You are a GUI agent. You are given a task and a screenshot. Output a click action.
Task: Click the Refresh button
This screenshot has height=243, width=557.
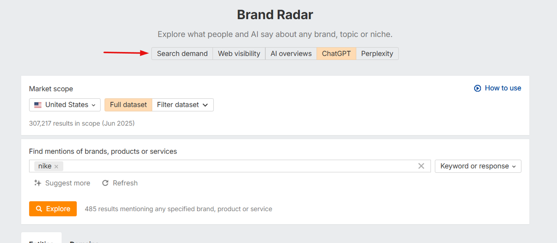(x=120, y=183)
